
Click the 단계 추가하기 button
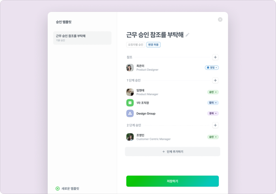pos(173,151)
